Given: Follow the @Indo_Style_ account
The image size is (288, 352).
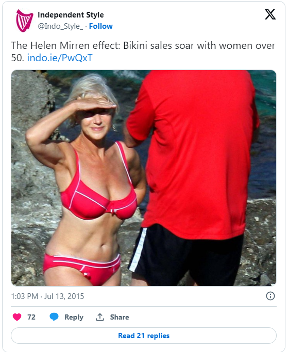Looking at the screenshot, I should point(100,26).
